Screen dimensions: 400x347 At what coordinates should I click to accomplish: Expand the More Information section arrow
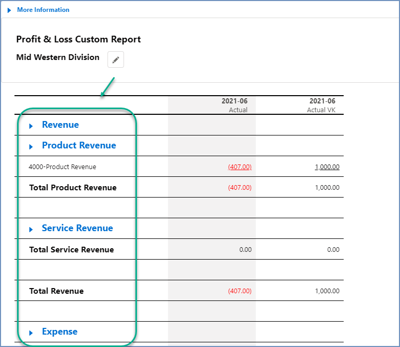point(9,10)
